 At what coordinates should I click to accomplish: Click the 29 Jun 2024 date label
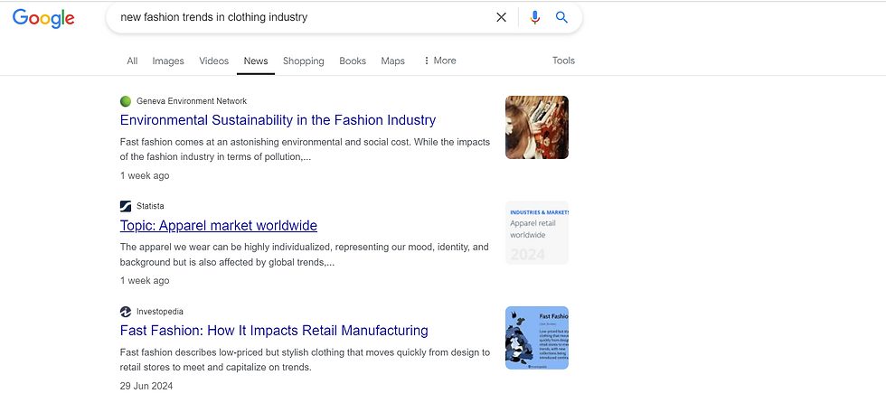click(146, 387)
